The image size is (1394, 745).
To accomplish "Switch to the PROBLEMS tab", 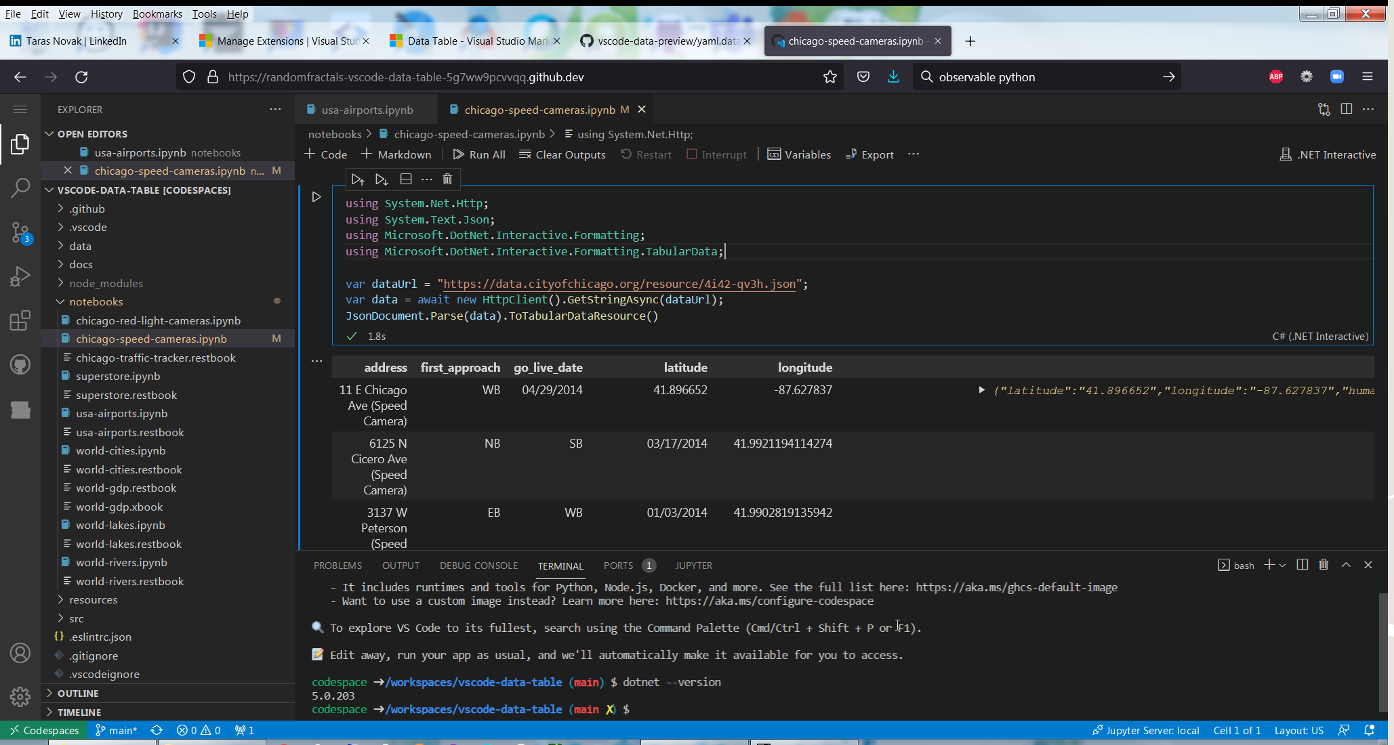I will [337, 565].
